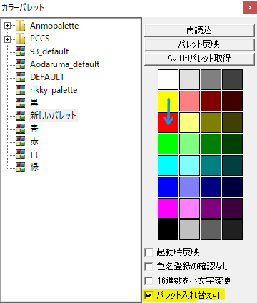Pick the light green swatch
Viewport: 257px width, 303px height.
tap(189, 144)
